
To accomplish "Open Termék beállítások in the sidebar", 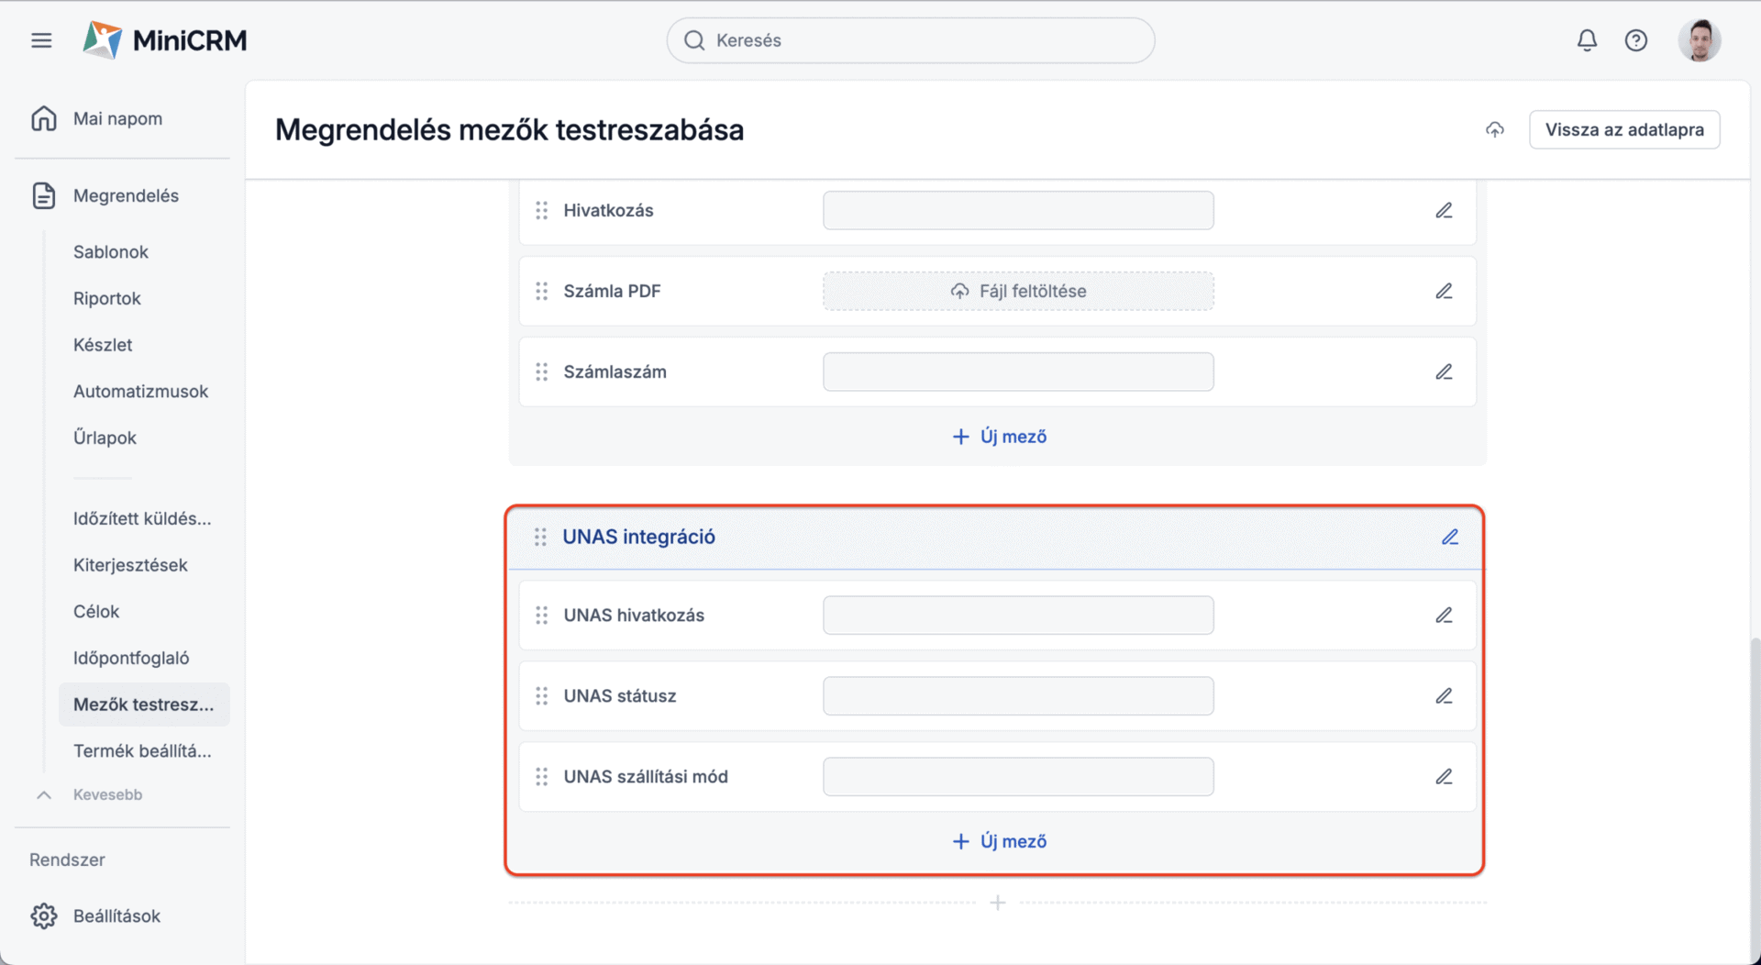I will coord(142,750).
